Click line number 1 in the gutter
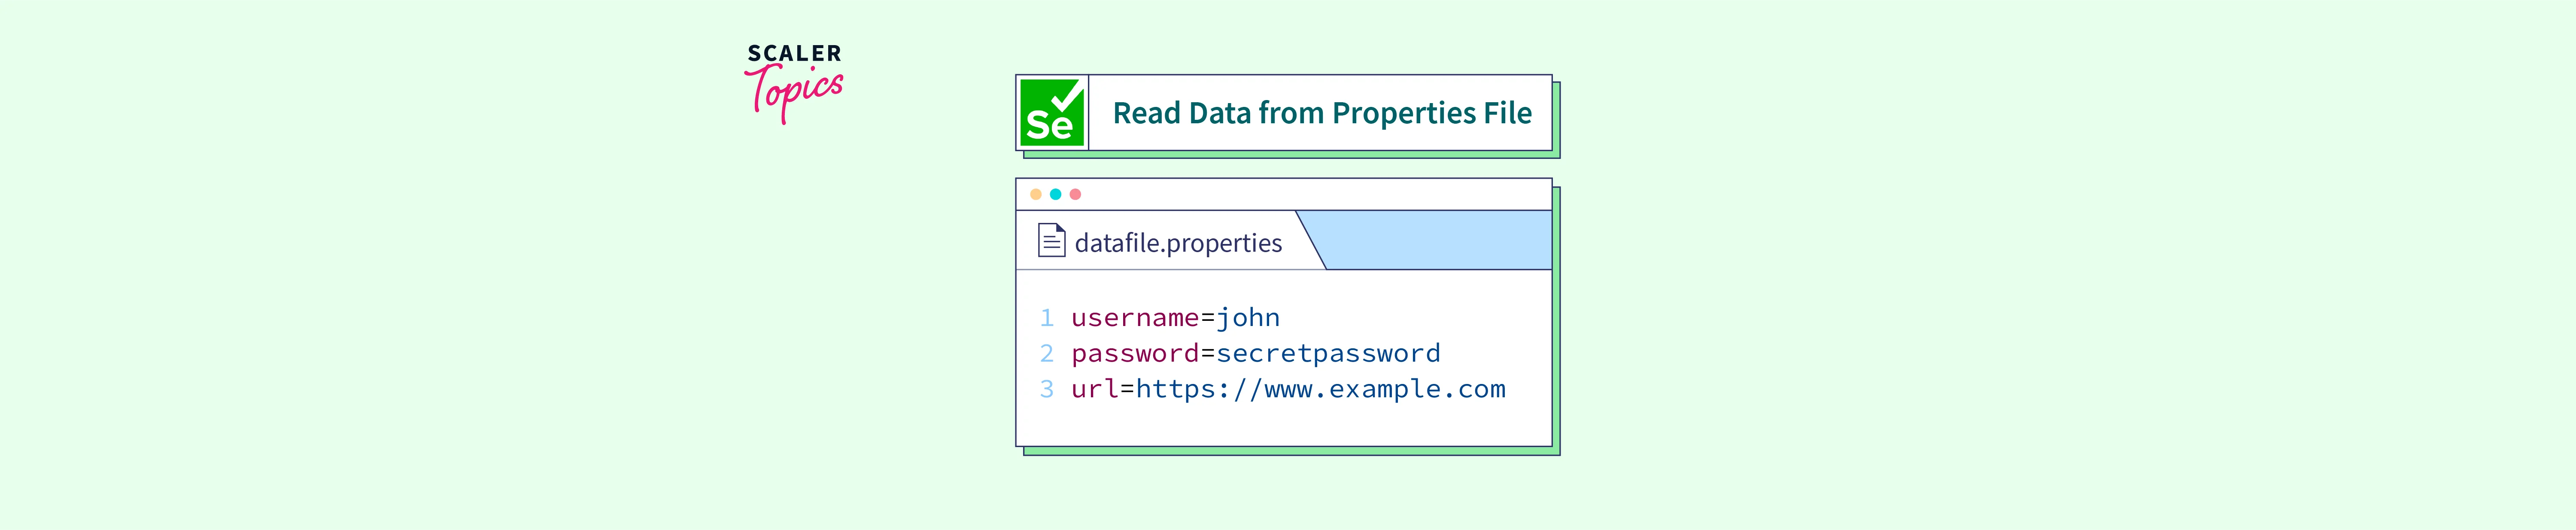Image resolution: width=2576 pixels, height=530 pixels. click(x=1046, y=318)
